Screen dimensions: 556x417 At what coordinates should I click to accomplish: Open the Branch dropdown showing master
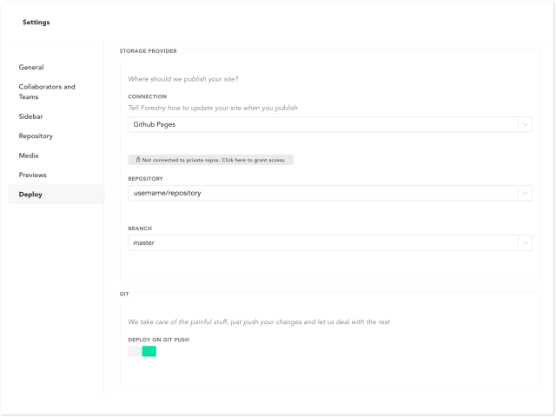(330, 243)
